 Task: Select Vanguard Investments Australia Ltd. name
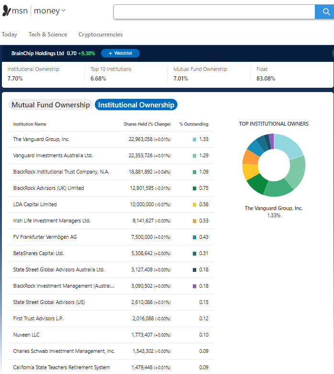point(53,155)
